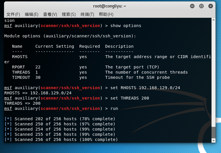The image size is (221, 153).
Task: Click 'The target port (TCP)' description
Action: (x=132, y=67)
